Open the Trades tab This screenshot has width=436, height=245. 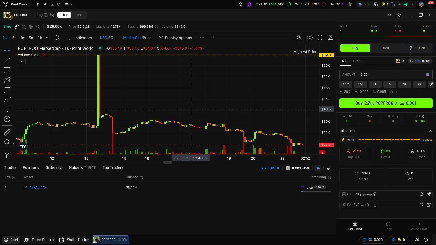click(x=10, y=167)
